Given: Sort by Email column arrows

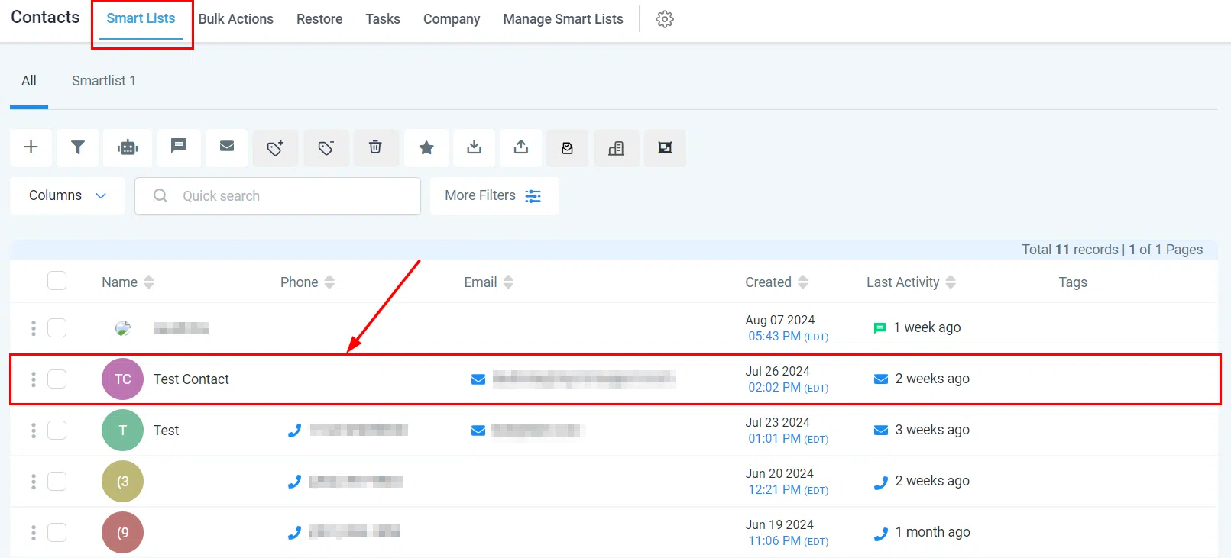Looking at the screenshot, I should (x=508, y=282).
